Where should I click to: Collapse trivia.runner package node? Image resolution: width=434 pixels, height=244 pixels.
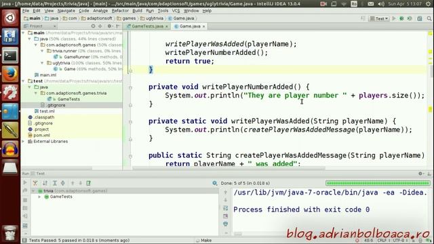coord(42,51)
